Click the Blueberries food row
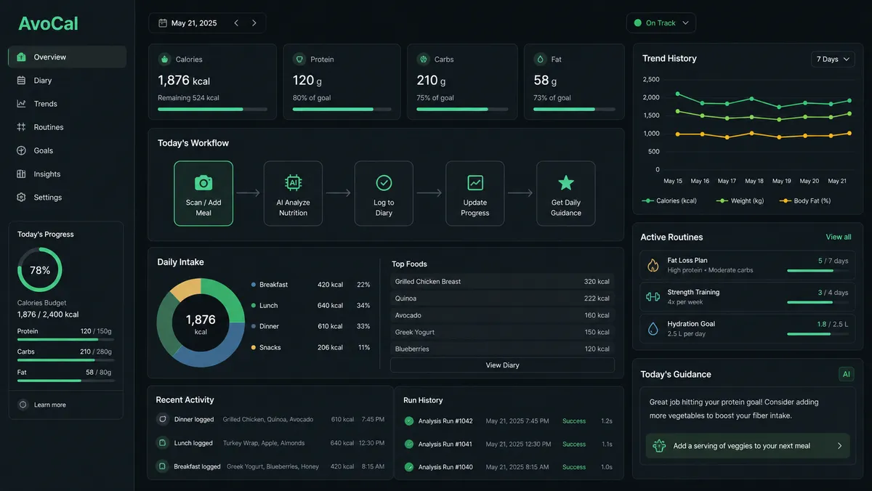Screen dimensions: 872x491 [x=502, y=349]
